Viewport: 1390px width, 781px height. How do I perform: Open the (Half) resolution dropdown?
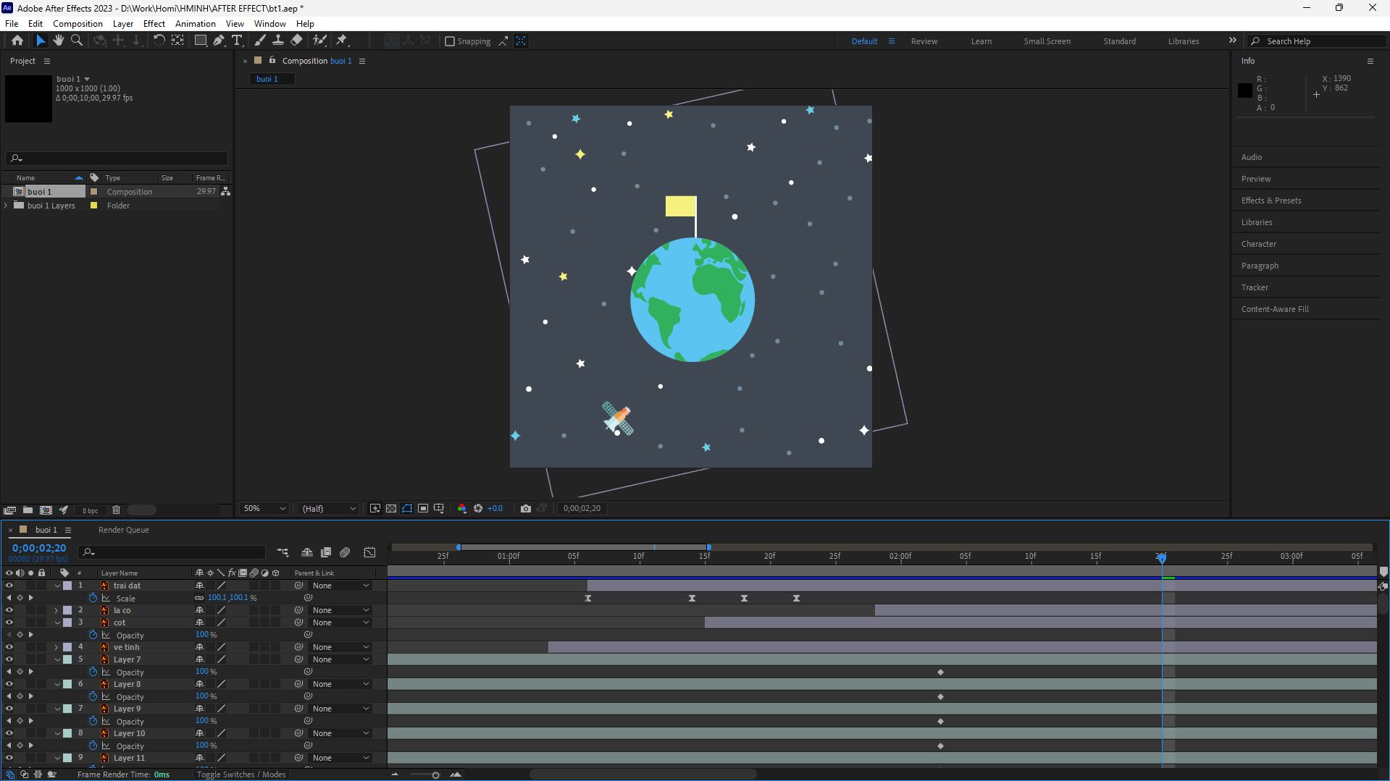pyautogui.click(x=329, y=509)
